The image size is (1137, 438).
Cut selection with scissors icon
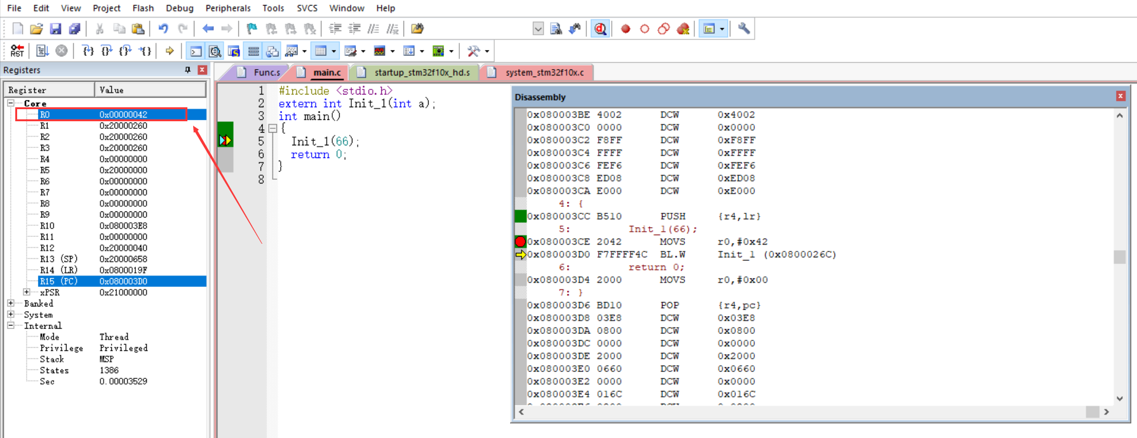pos(100,29)
